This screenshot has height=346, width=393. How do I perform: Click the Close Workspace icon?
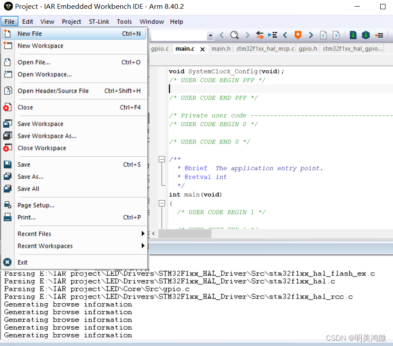(x=7, y=148)
